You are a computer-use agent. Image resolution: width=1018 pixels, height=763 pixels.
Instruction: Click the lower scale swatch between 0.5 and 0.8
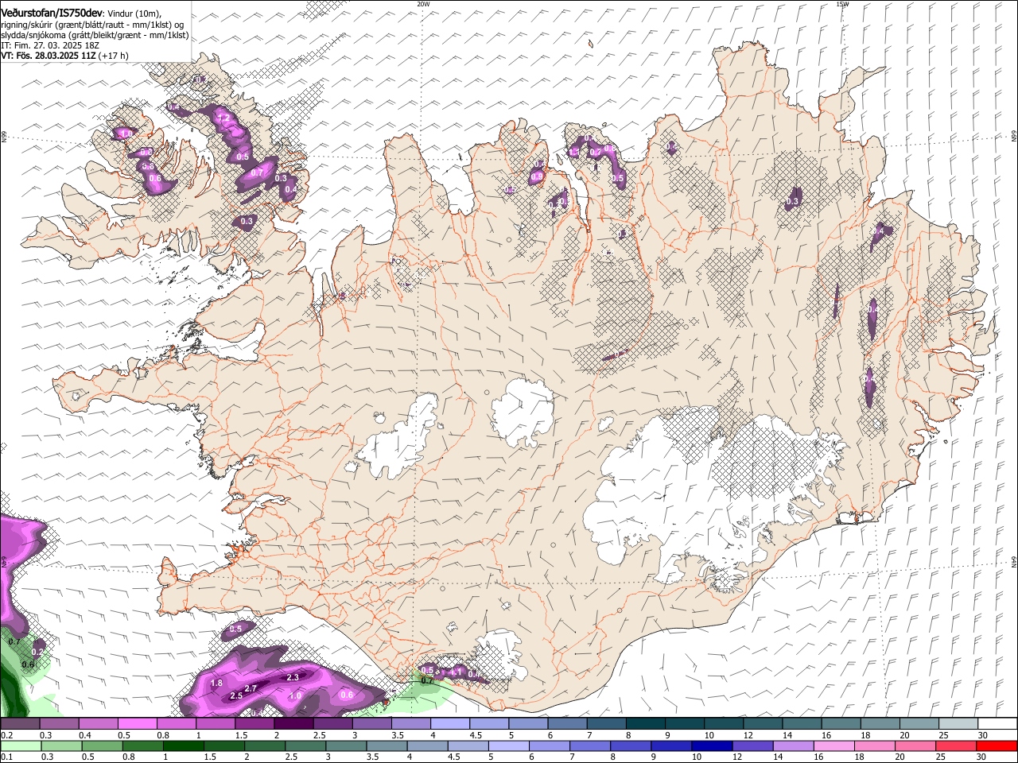[x=103, y=746]
